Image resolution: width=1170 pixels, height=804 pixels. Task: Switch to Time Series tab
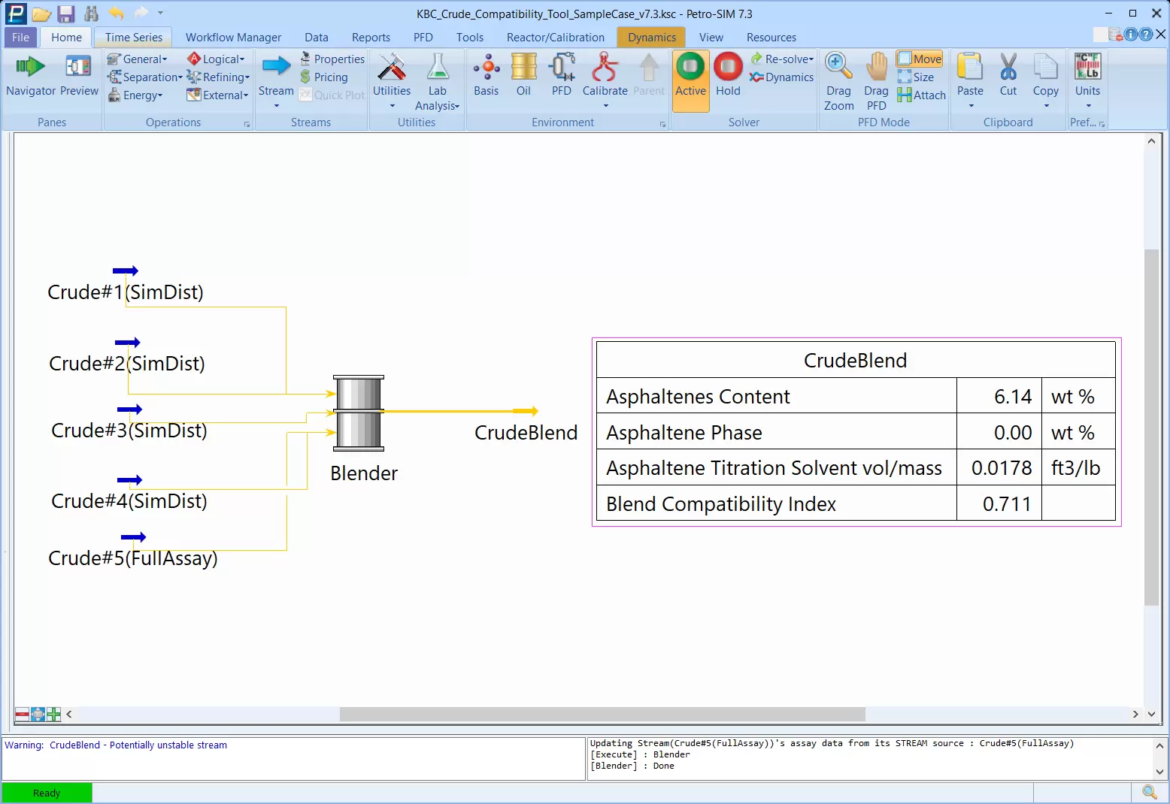(134, 37)
